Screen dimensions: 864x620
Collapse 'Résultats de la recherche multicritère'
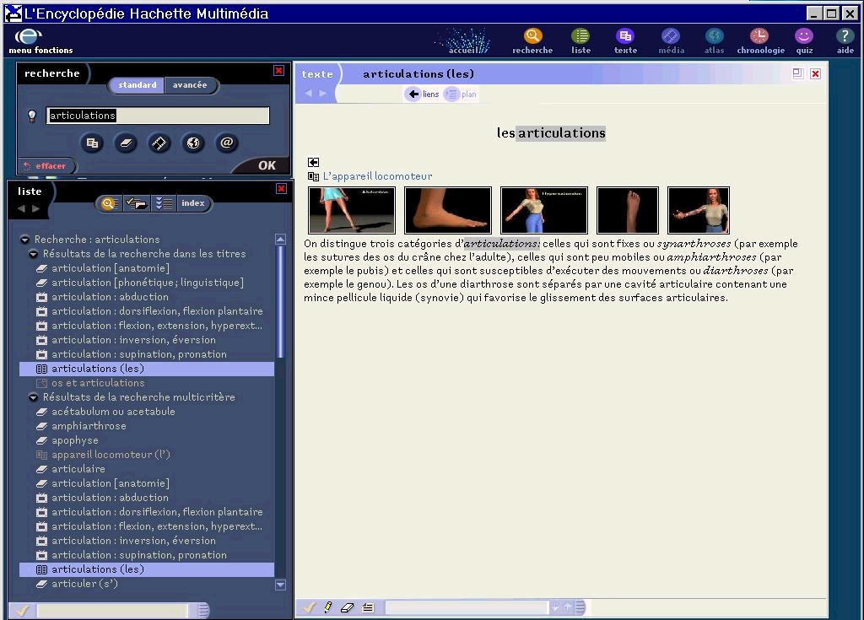coord(33,397)
